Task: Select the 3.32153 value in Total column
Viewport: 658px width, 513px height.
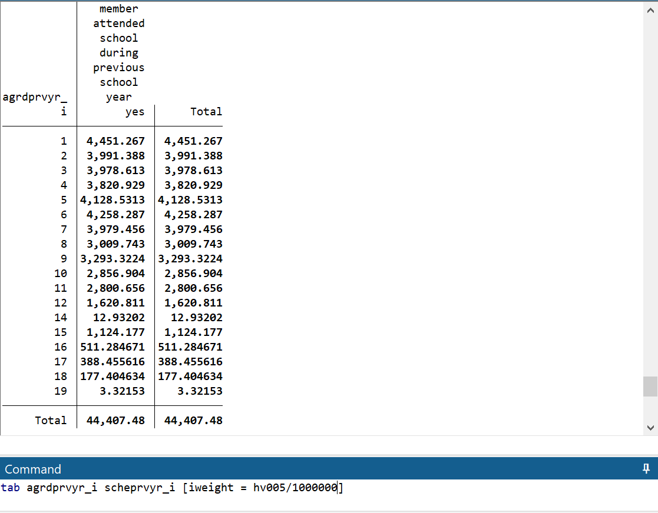Action: coord(201,391)
